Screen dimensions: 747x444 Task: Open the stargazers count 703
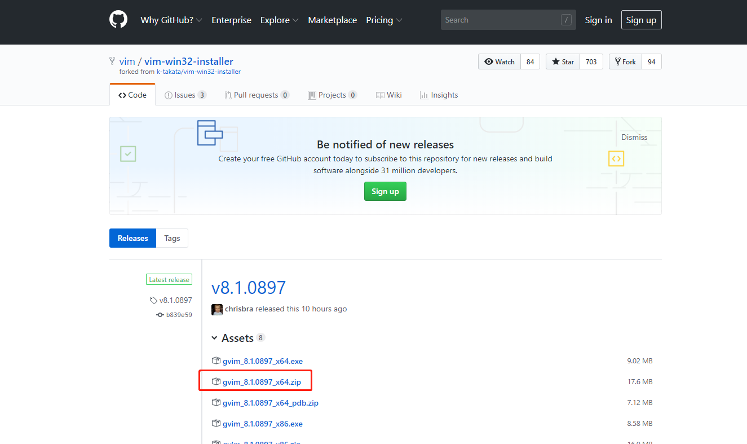pos(591,61)
